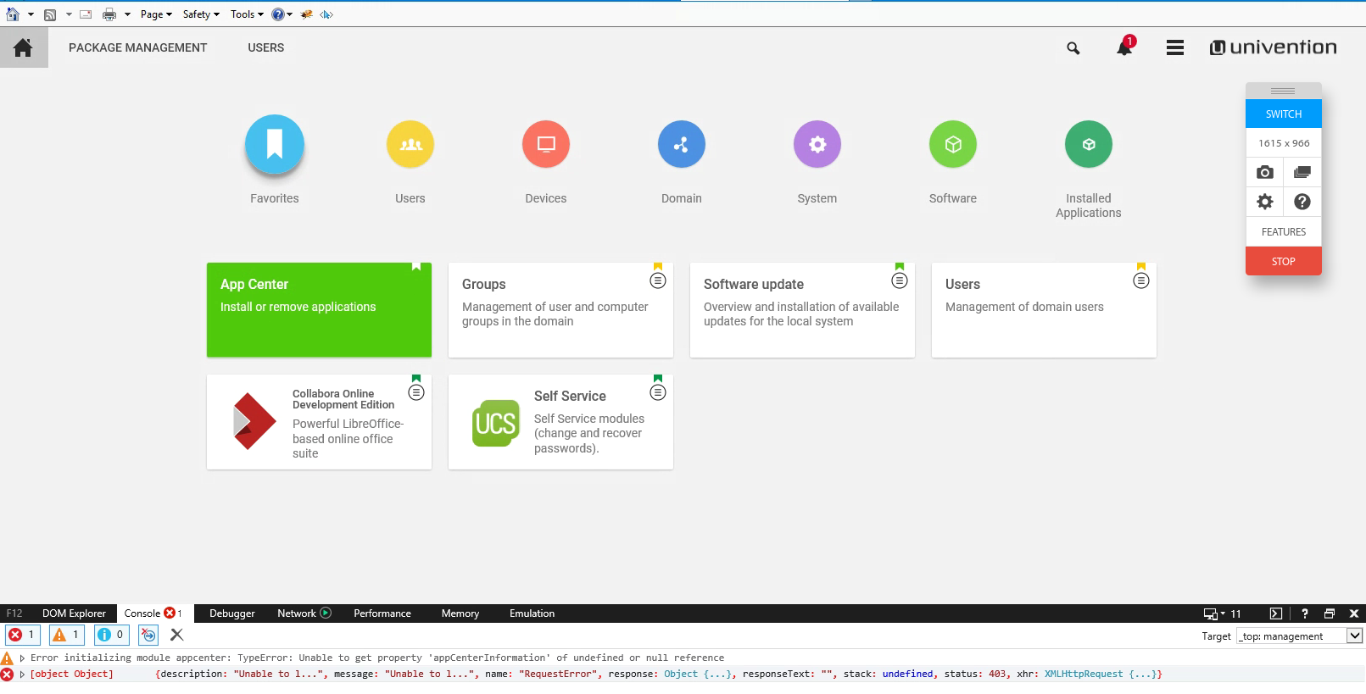Switch to the Debugger tab
This screenshot has height=694, width=1366.
pos(231,613)
